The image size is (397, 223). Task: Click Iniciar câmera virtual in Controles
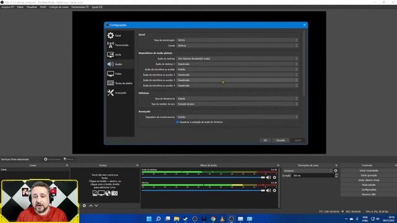coord(368,180)
